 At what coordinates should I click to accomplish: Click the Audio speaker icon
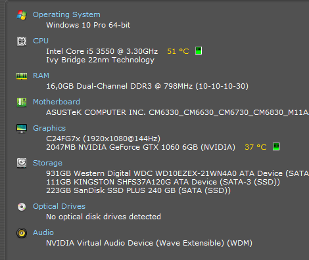tap(22, 233)
